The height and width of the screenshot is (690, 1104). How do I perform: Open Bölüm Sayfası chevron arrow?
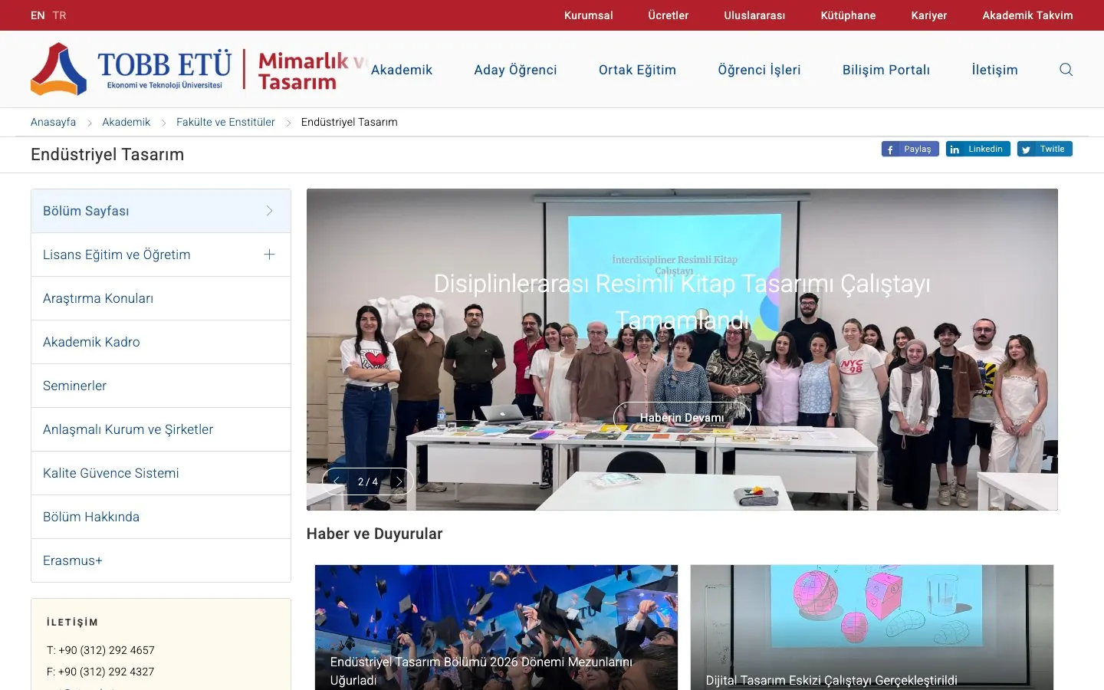269,211
